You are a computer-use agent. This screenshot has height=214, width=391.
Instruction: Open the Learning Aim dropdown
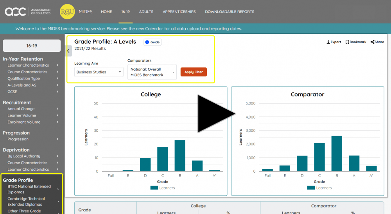click(99, 72)
